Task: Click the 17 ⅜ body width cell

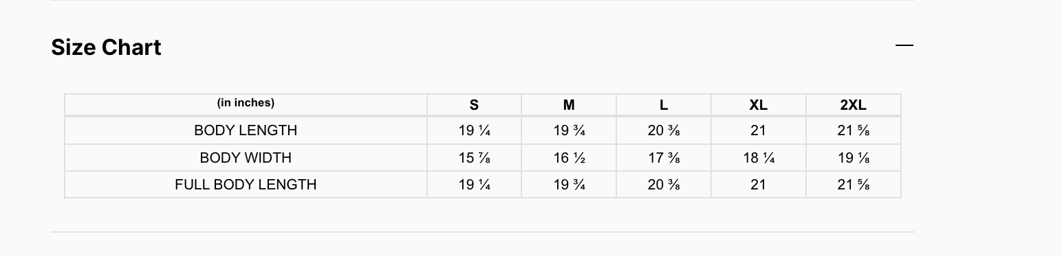Action: click(664, 158)
